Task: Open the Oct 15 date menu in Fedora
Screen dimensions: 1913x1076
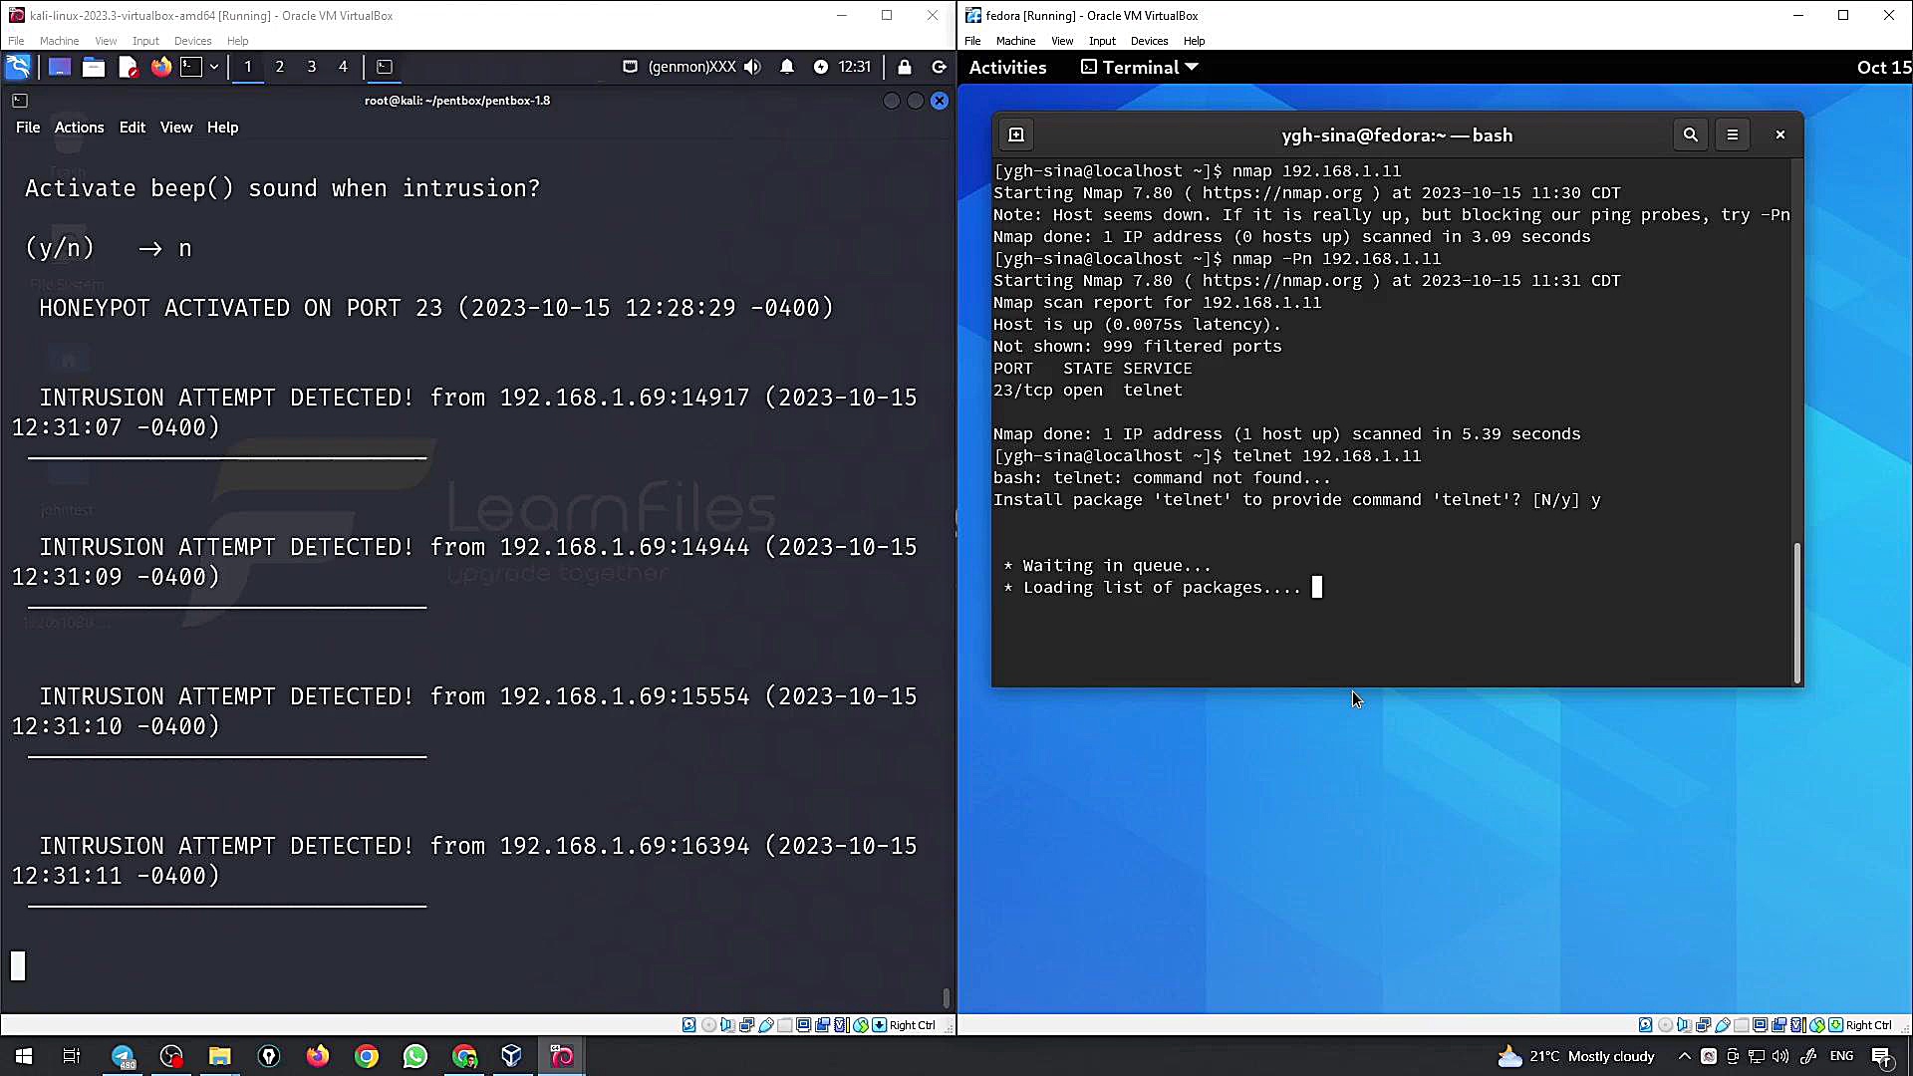Action: (x=1883, y=67)
